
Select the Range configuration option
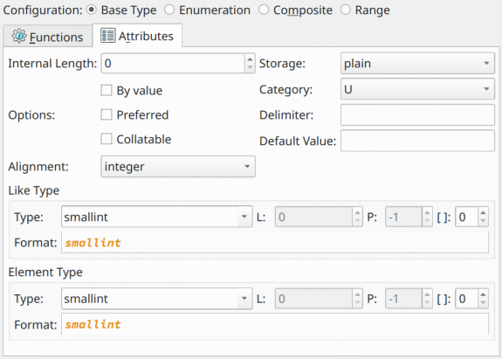(x=346, y=10)
